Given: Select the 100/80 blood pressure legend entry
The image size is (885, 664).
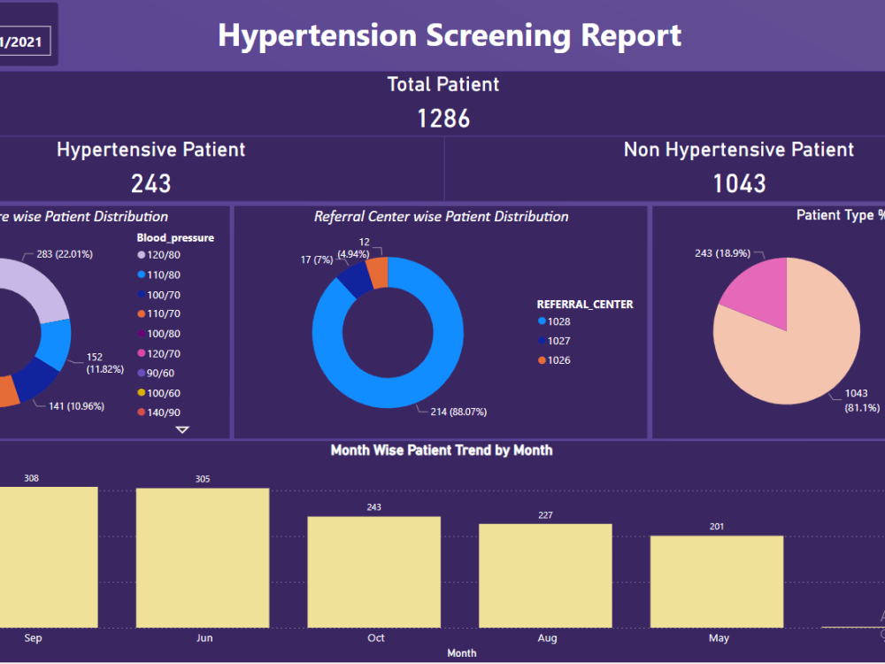Looking at the screenshot, I should (159, 334).
